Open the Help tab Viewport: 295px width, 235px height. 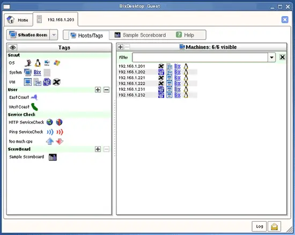coord(185,35)
